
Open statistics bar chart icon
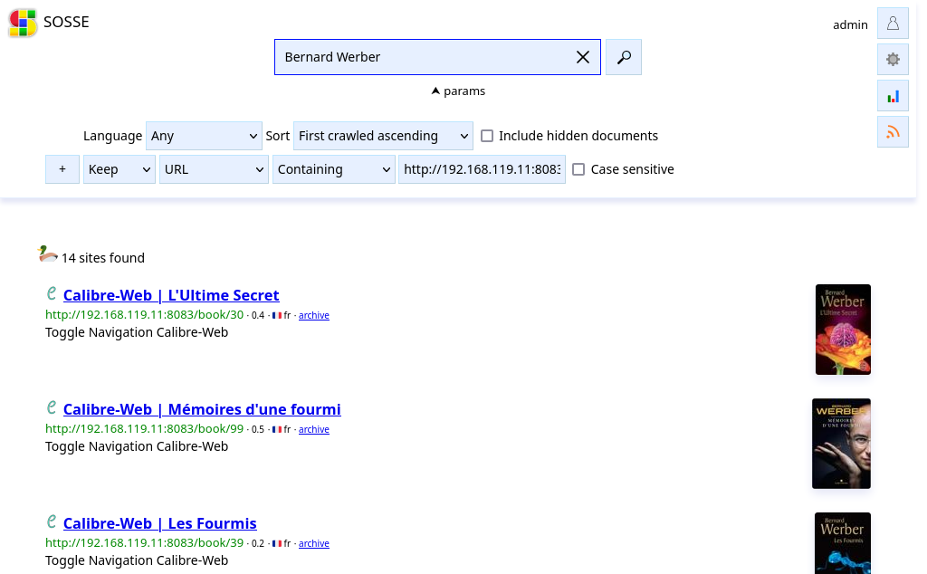[x=893, y=96]
